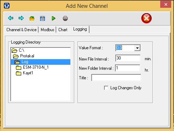Go back with the left arrow icon
The width and height of the screenshot is (174, 131).
click(11, 18)
